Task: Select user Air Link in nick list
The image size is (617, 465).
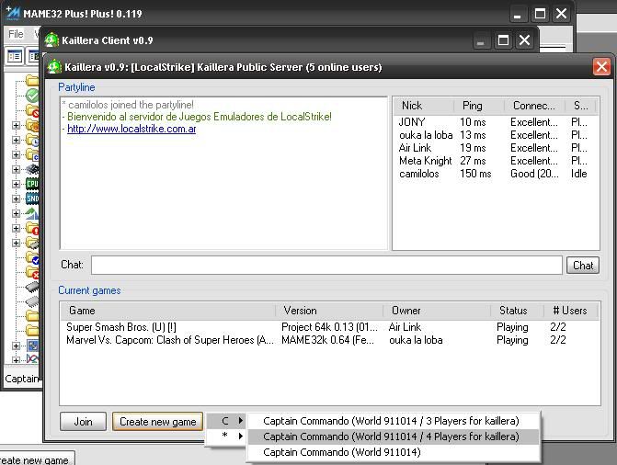Action: 415,148
